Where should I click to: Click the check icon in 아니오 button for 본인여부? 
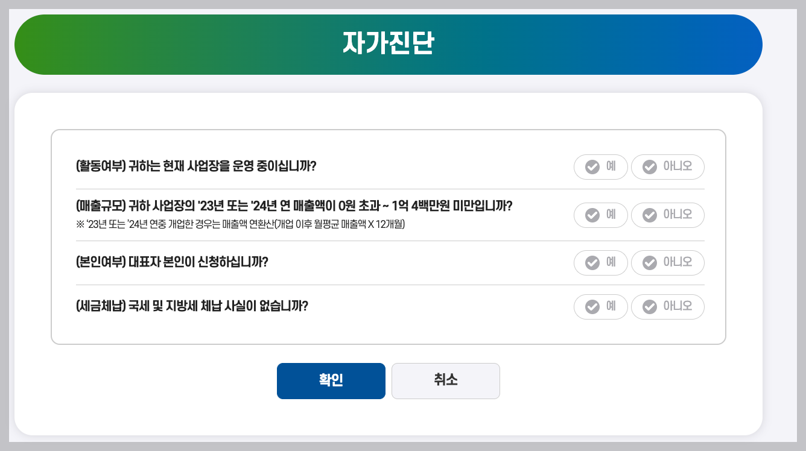[x=650, y=263]
